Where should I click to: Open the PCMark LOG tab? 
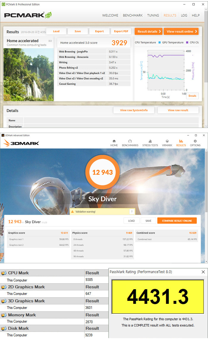[184, 15]
